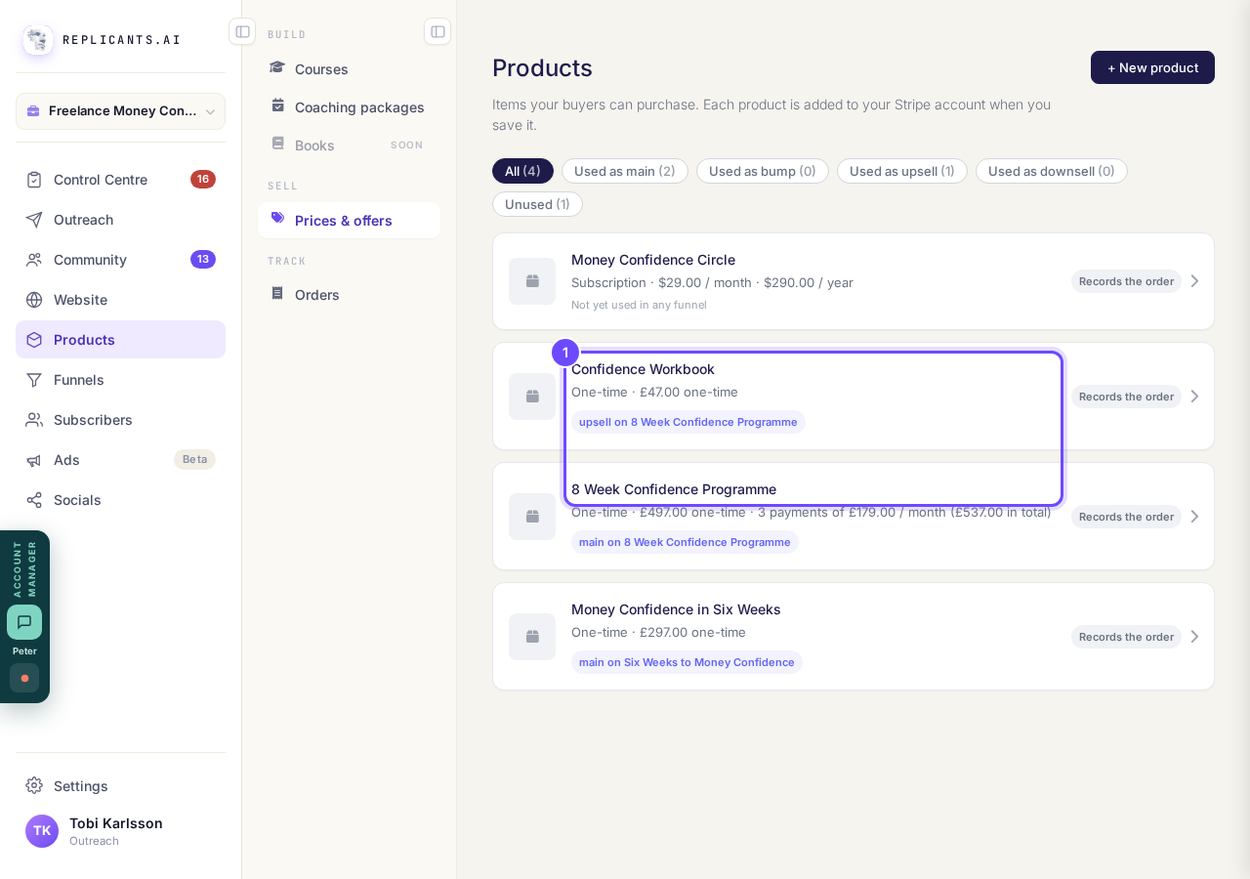
Task: Open Socials in the sidebar
Action: (120, 500)
